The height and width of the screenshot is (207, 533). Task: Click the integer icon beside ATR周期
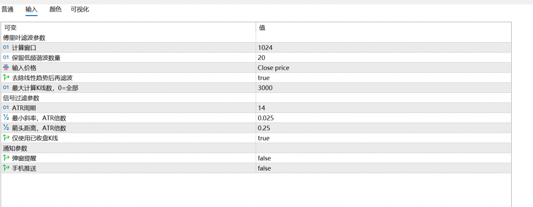pyautogui.click(x=6, y=108)
